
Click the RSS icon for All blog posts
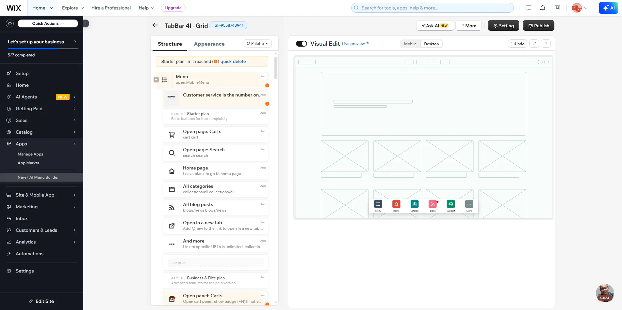click(x=172, y=208)
